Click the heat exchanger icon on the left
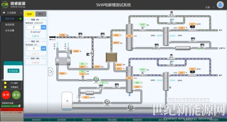Screen dimensions: 227x122 pos(63,61)
